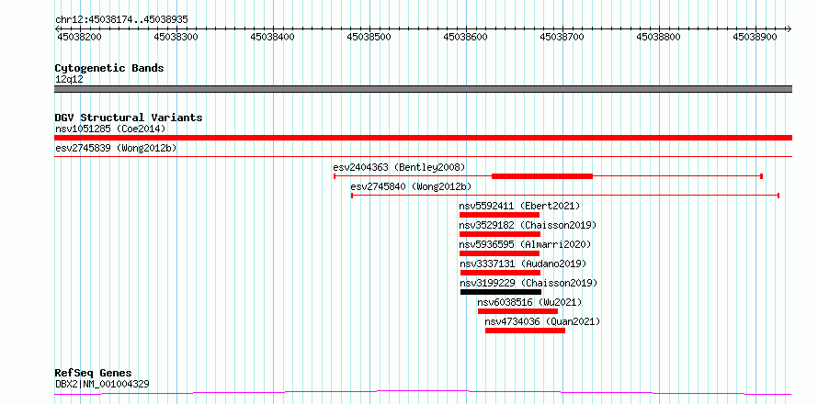This screenshot has width=818, height=404.
Task: Select the thick red esv2404363 bar segment
Action: (542, 176)
